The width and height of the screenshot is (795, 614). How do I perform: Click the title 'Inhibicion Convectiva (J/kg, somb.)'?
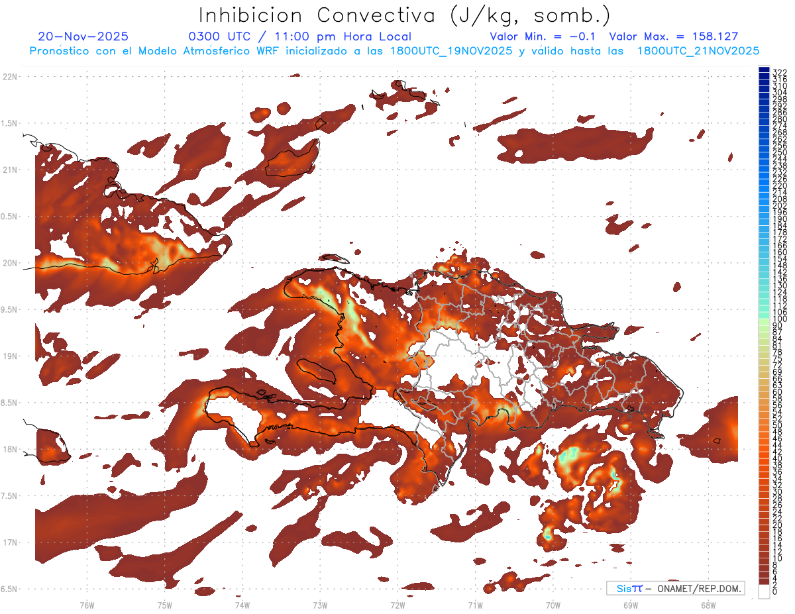[405, 15]
